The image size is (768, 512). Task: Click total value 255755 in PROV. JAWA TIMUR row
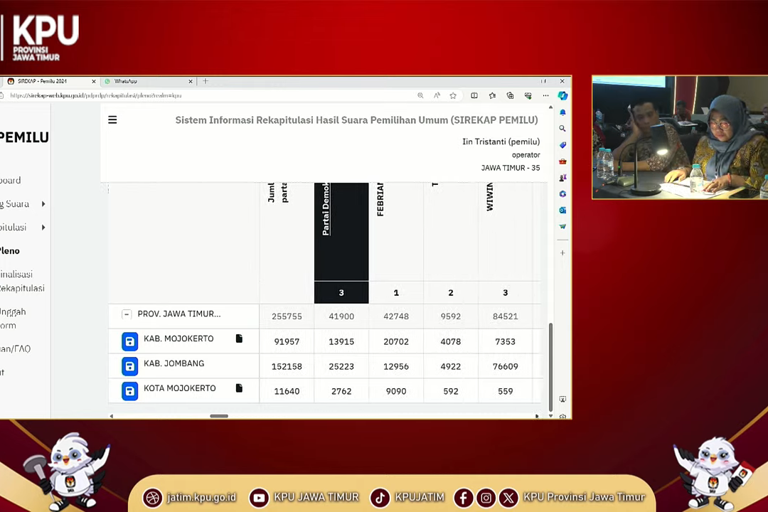(287, 316)
